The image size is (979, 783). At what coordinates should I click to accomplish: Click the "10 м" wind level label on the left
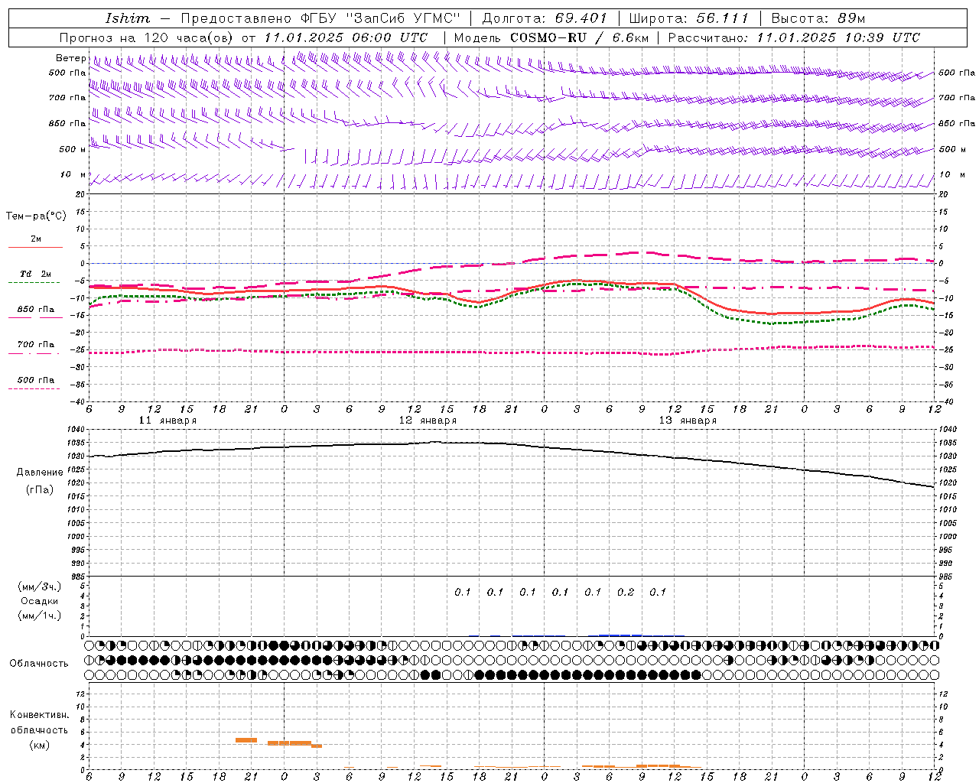[73, 174]
